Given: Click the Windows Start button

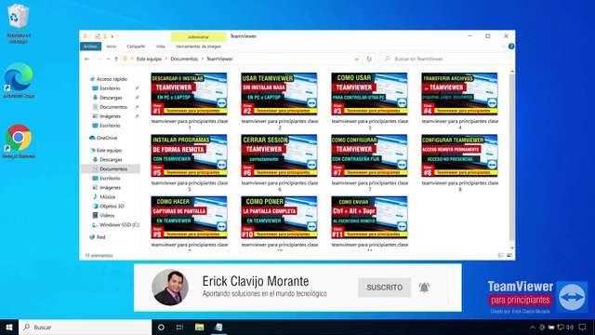Looking at the screenshot, I should 9,327.
